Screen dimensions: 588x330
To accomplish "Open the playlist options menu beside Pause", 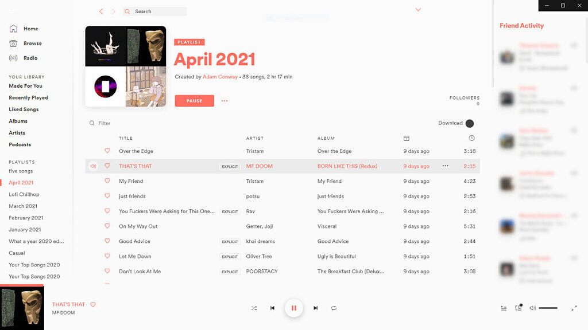I will 225,100.
